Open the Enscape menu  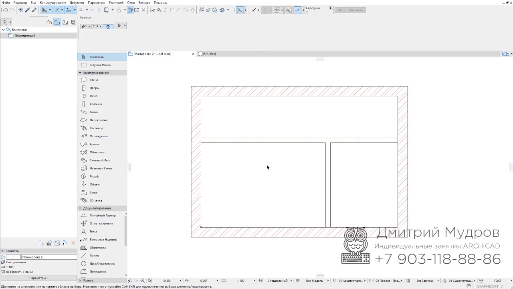144,2
